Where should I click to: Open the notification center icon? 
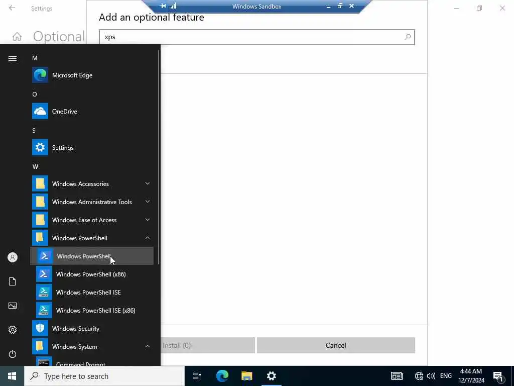498,377
